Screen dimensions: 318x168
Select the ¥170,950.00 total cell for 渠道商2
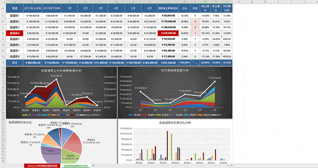point(168,21)
